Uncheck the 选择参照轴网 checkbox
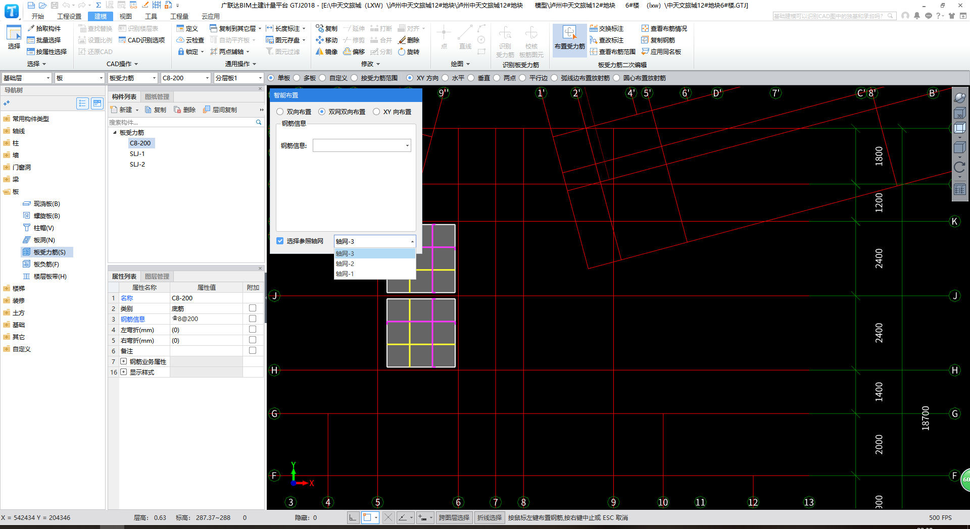 point(280,241)
